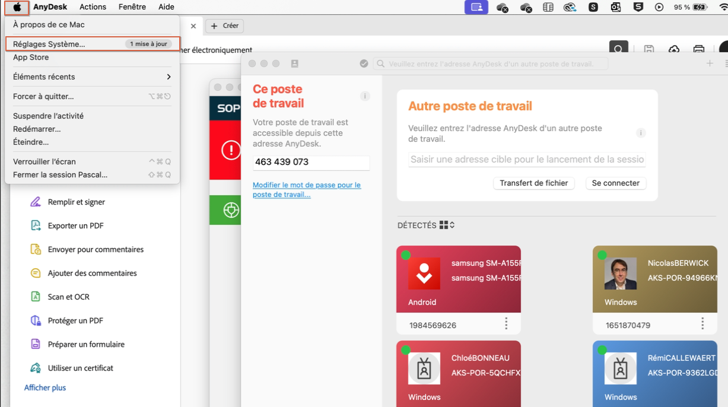
Task: Click the Créer button in Acrobat
Action: (224, 26)
